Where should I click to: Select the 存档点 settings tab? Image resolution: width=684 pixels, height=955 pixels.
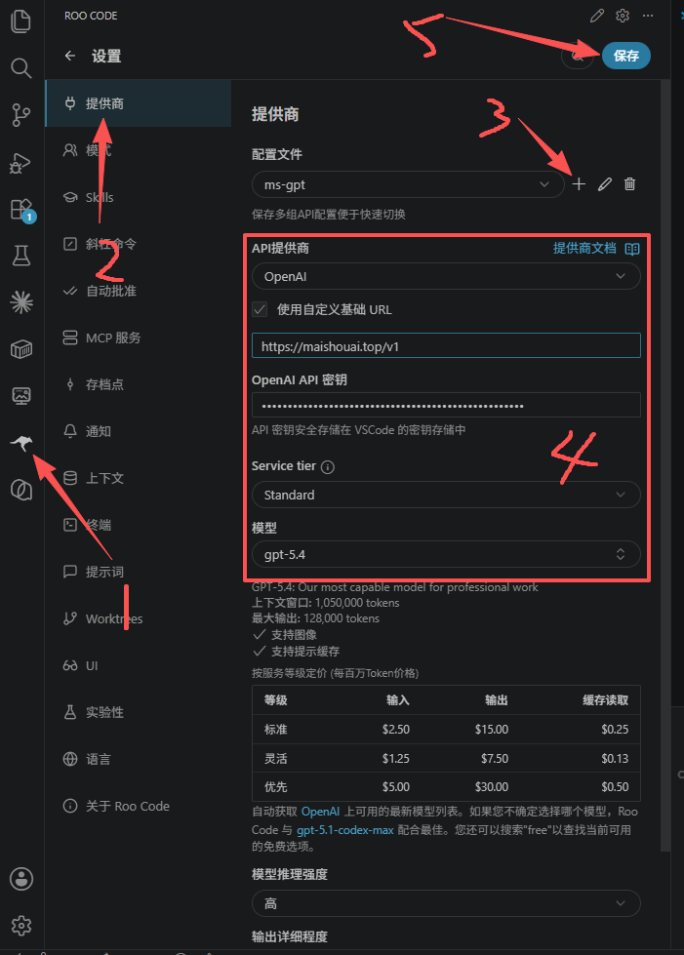139,384
